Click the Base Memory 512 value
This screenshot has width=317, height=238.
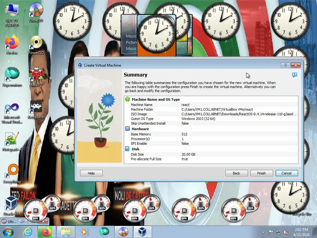click(x=185, y=134)
